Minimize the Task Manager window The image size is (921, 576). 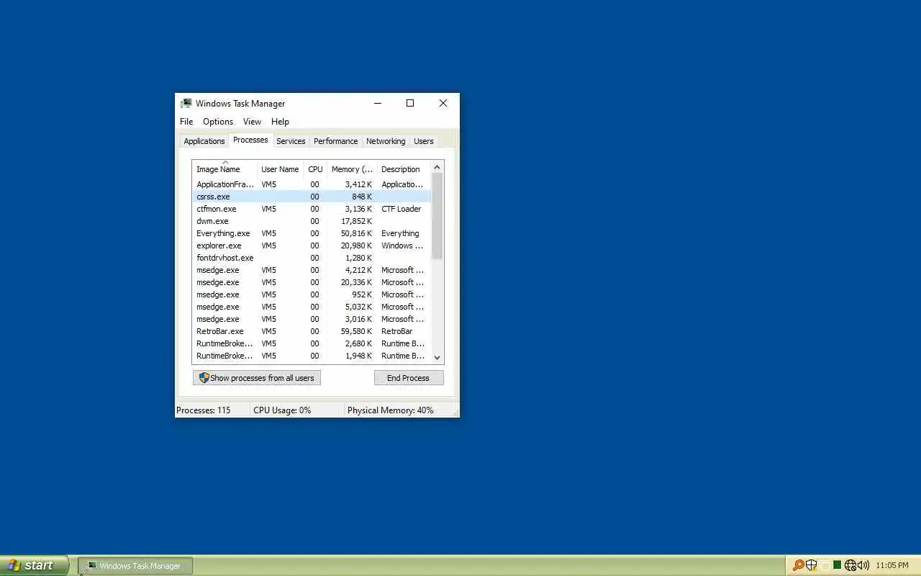[x=378, y=103]
